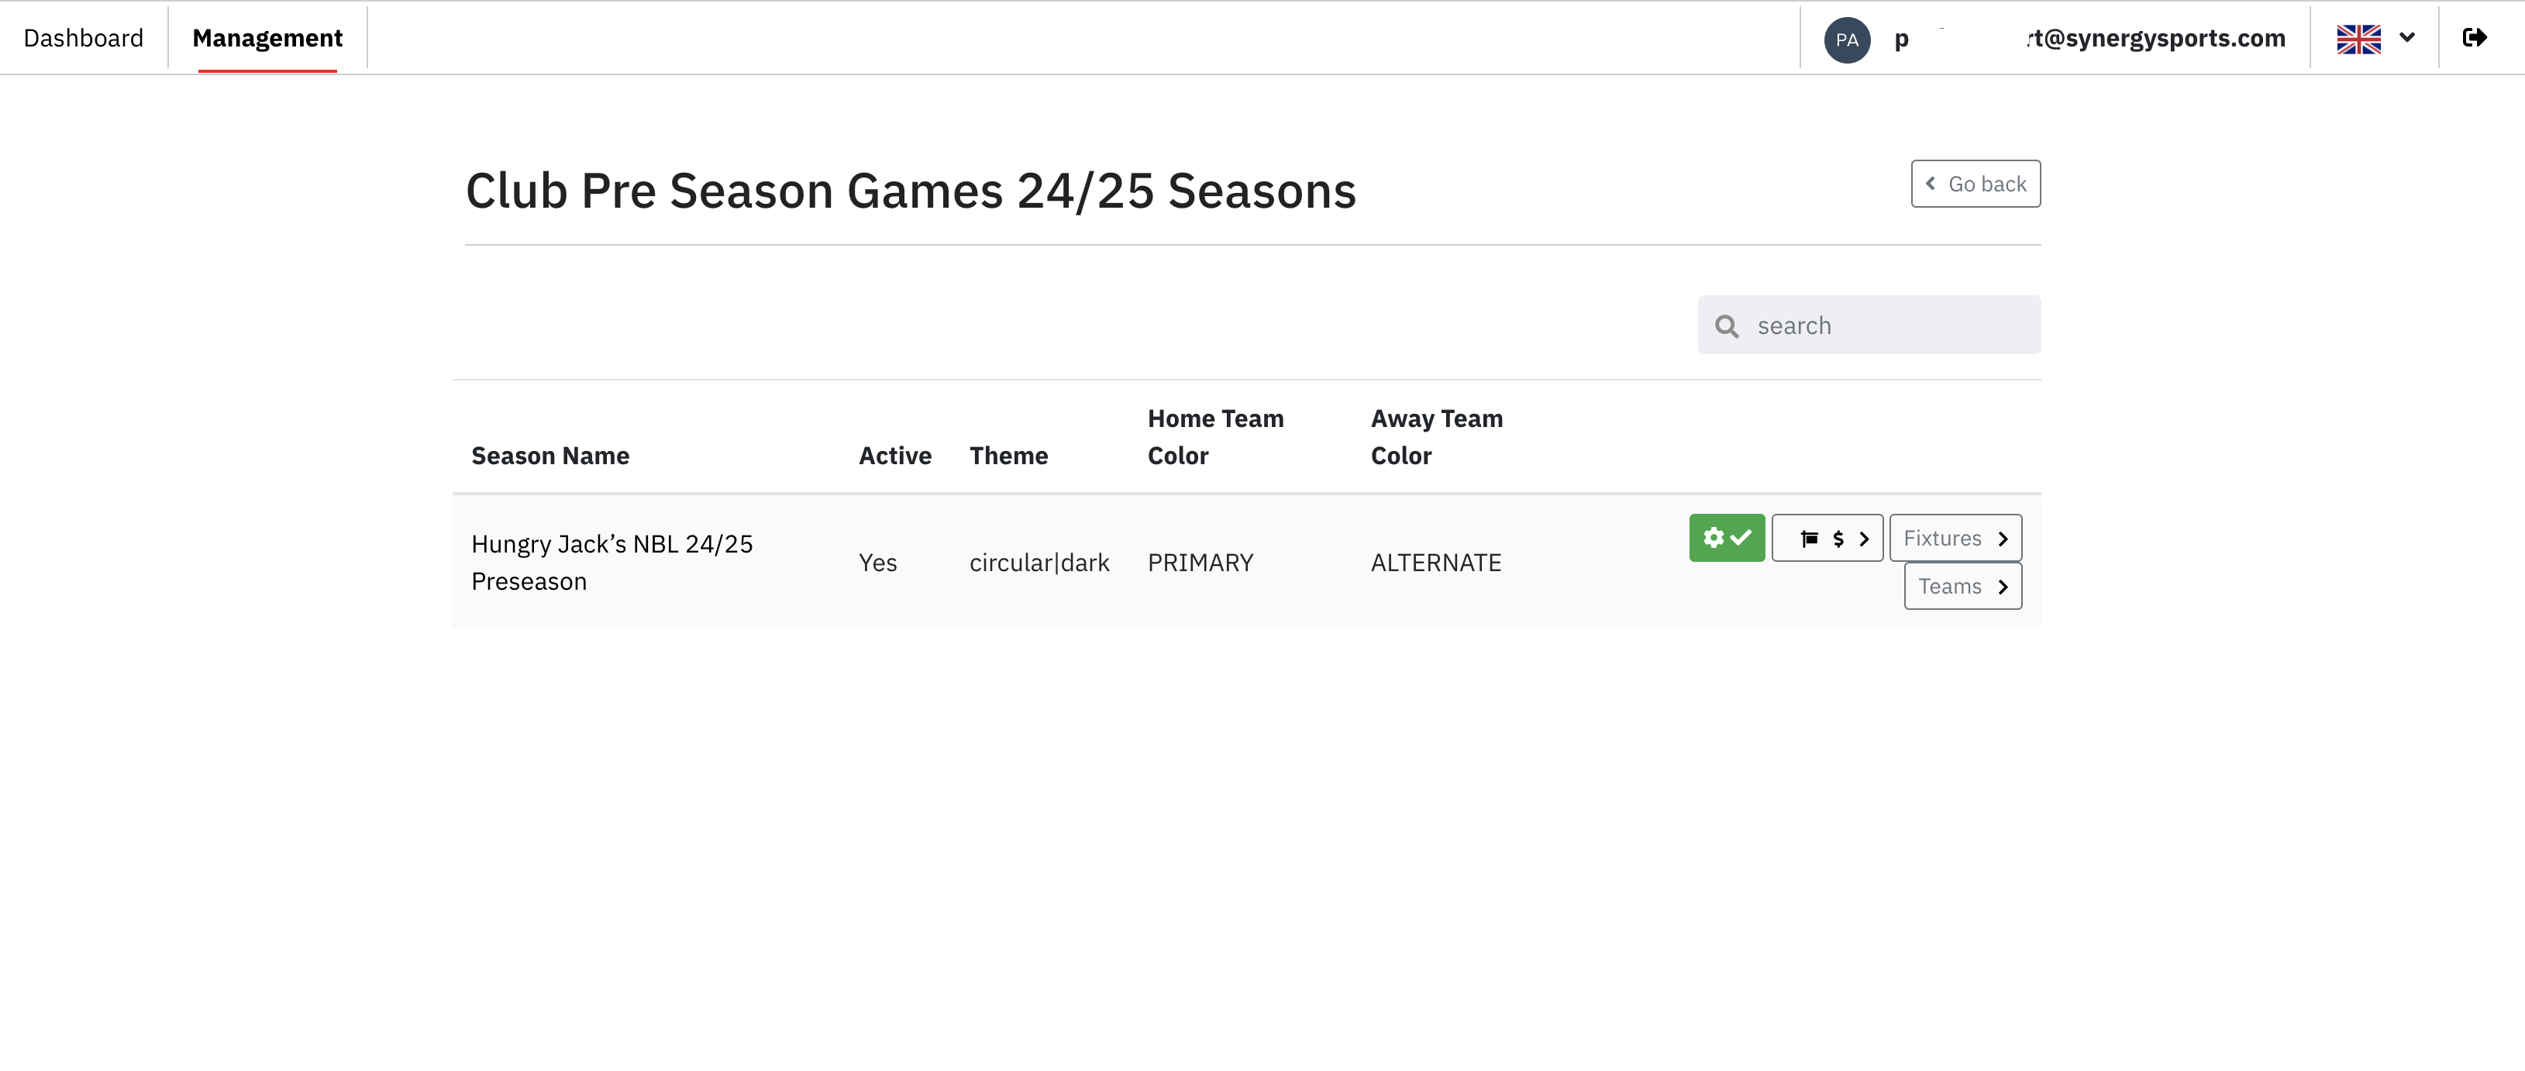This screenshot has height=1071, width=2525.
Task: Open the Fixtures page for this season
Action: click(x=1955, y=538)
